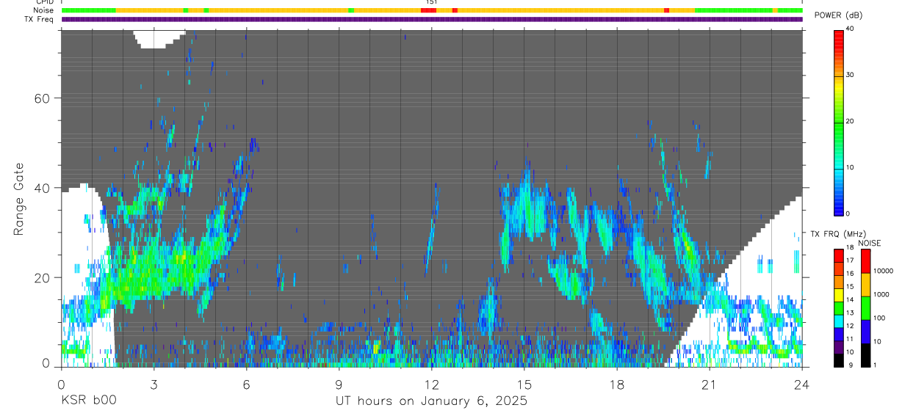This screenshot has height=416, width=902.
Task: Click the "Range Gate" y-axis label
Action: pos(19,199)
